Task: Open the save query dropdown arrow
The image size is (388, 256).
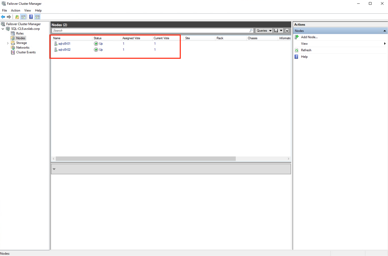Action: coord(281,31)
